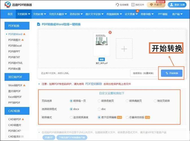Select 易于后续编辑 mode
This screenshot has width=190, height=141.
99,117
